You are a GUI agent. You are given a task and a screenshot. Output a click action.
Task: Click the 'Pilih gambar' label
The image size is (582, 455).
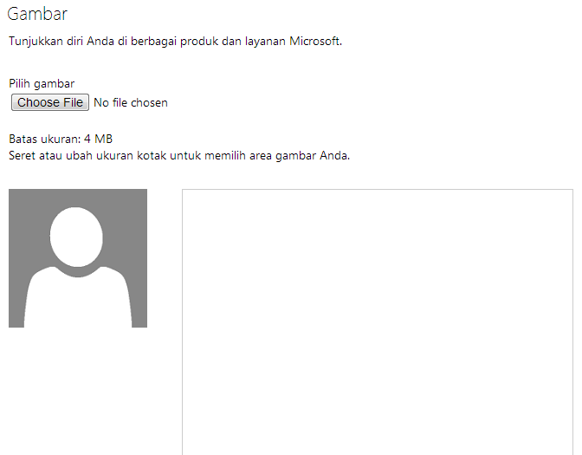pyautogui.click(x=42, y=83)
